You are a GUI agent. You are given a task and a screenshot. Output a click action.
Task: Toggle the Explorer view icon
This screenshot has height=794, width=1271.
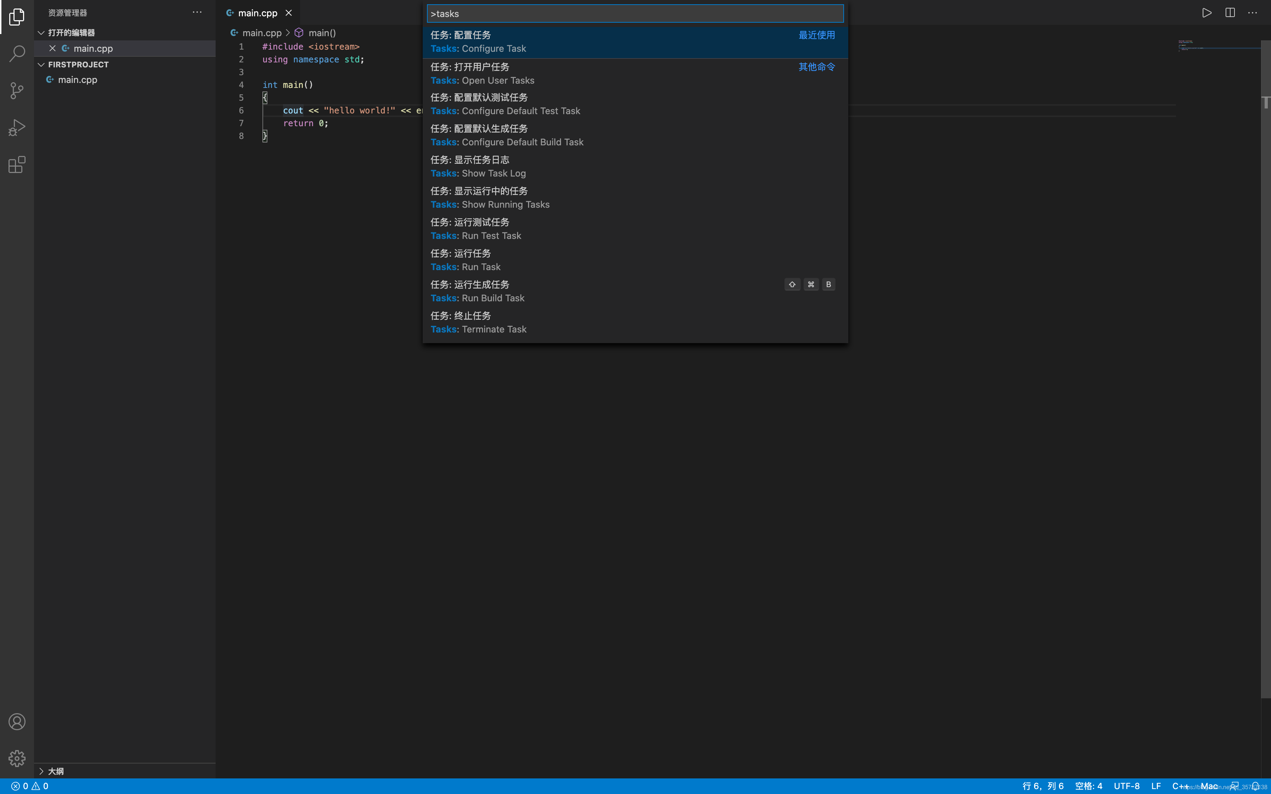point(17,17)
